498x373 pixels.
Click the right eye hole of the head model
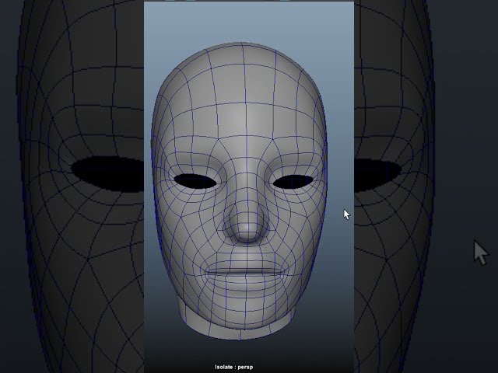coord(293,182)
